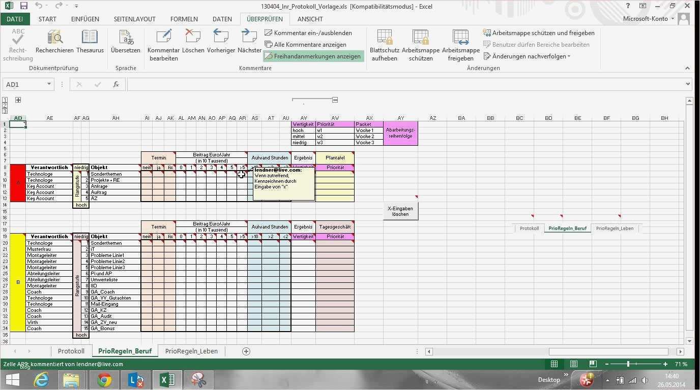This screenshot has width=700, height=390.
Task: Add a new worksheet with the plus button
Action: coord(246,351)
